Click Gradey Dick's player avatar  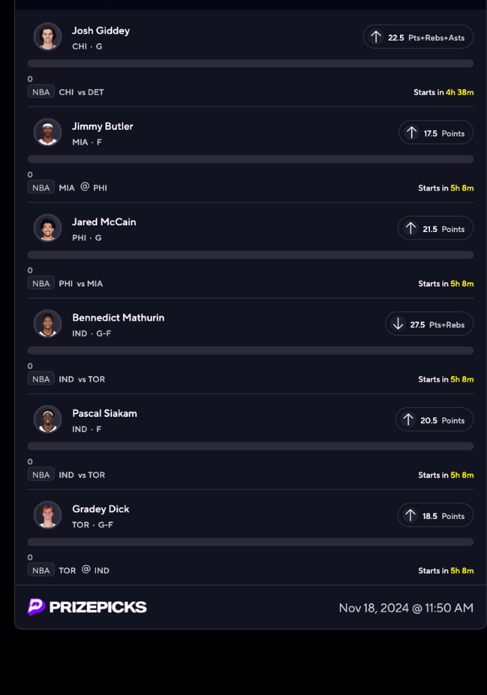pos(47,515)
